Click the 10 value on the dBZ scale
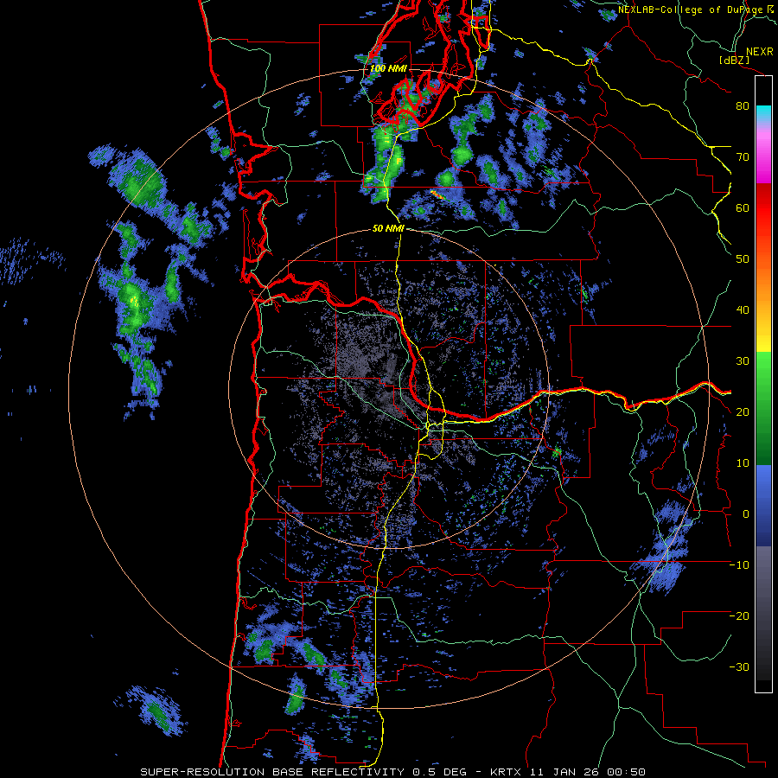 click(x=743, y=463)
